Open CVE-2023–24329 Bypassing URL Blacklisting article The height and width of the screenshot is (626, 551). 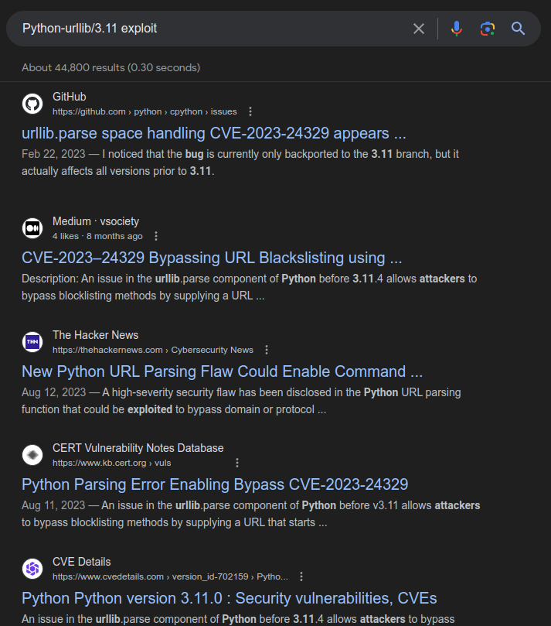212,258
